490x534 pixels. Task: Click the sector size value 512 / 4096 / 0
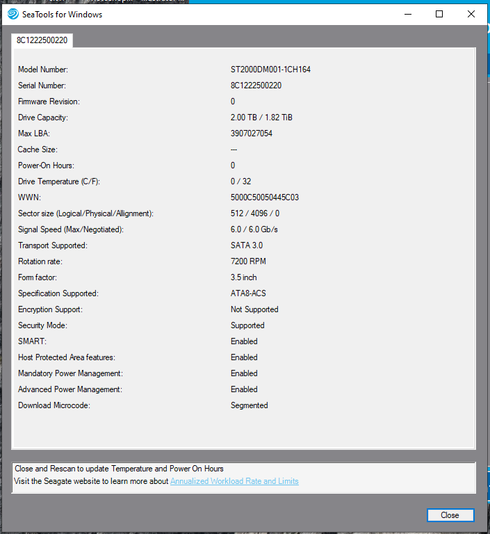click(255, 213)
